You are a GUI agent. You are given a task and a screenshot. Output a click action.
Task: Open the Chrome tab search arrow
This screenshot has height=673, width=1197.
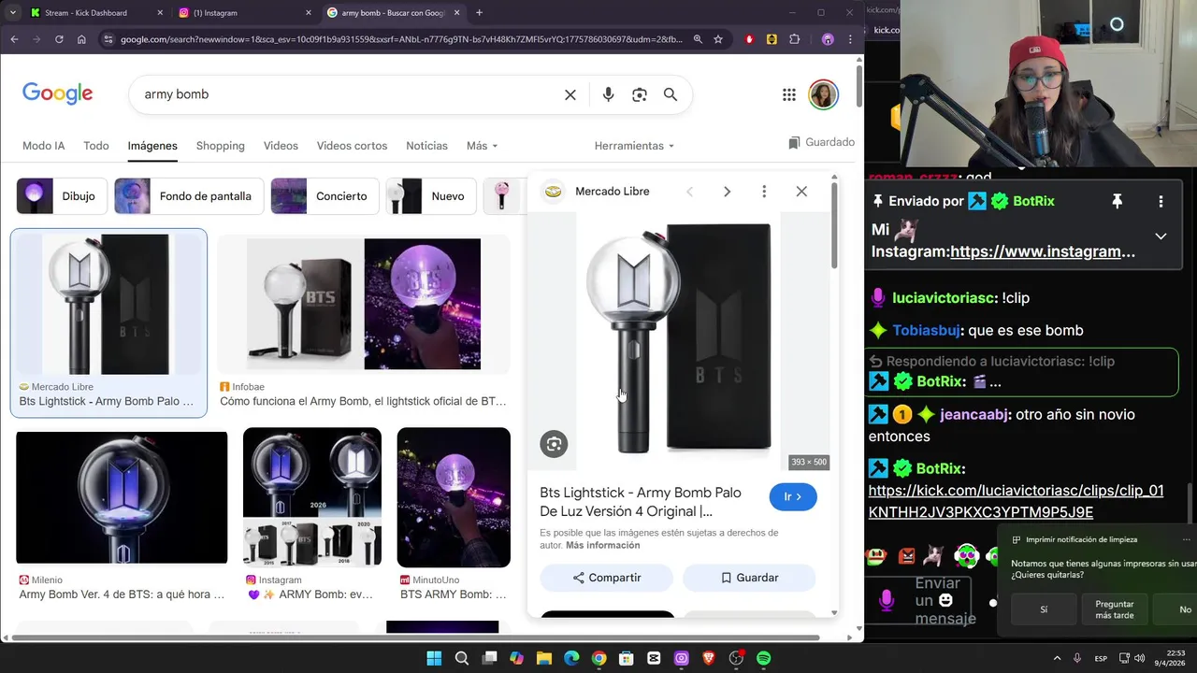[x=12, y=13]
